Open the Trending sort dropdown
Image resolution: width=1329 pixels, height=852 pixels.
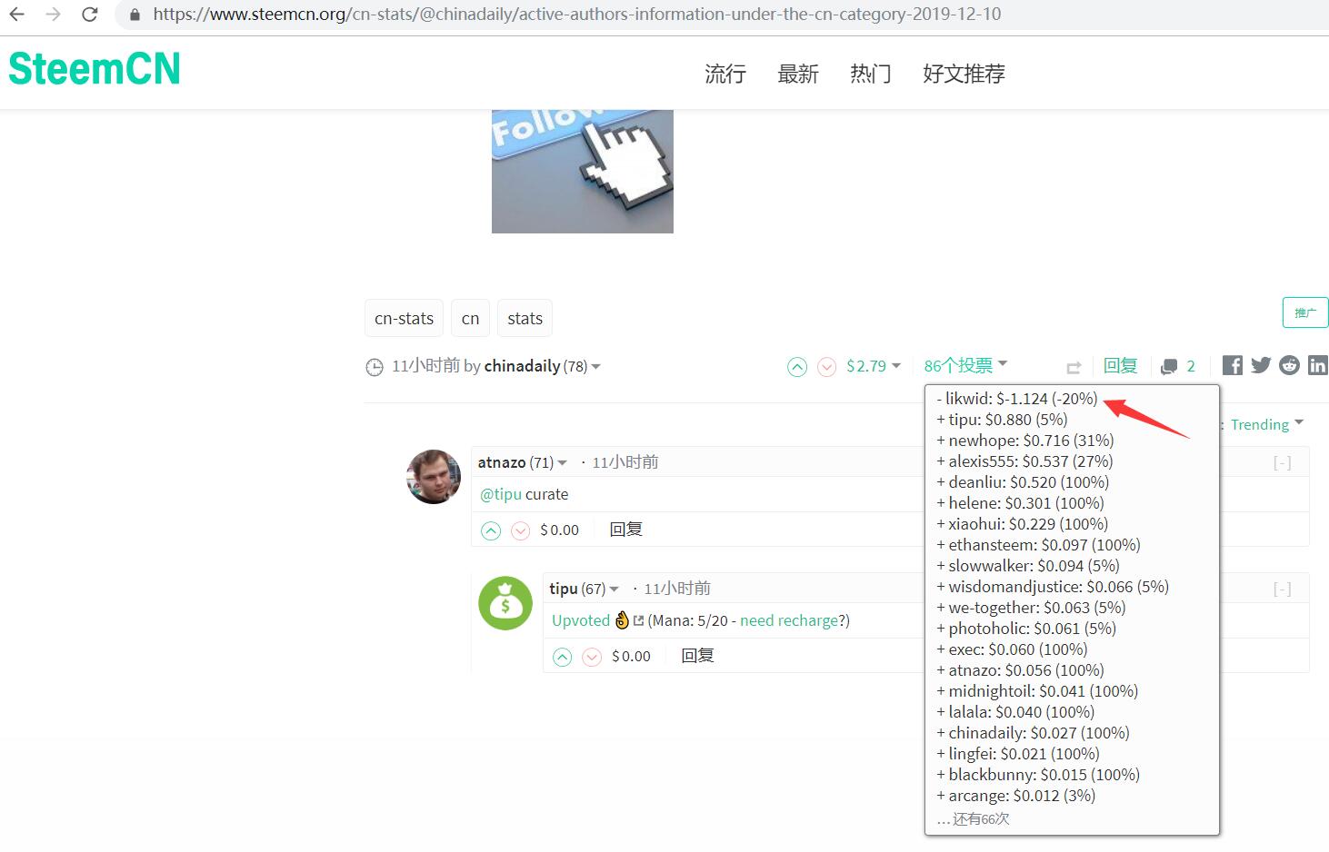[1267, 424]
